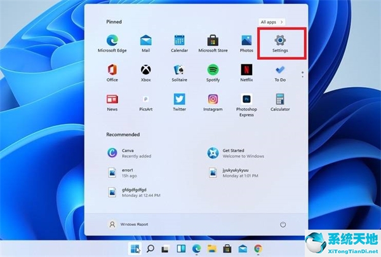Open the recommended file error1
Screen dimensions: 381x257
point(123,173)
